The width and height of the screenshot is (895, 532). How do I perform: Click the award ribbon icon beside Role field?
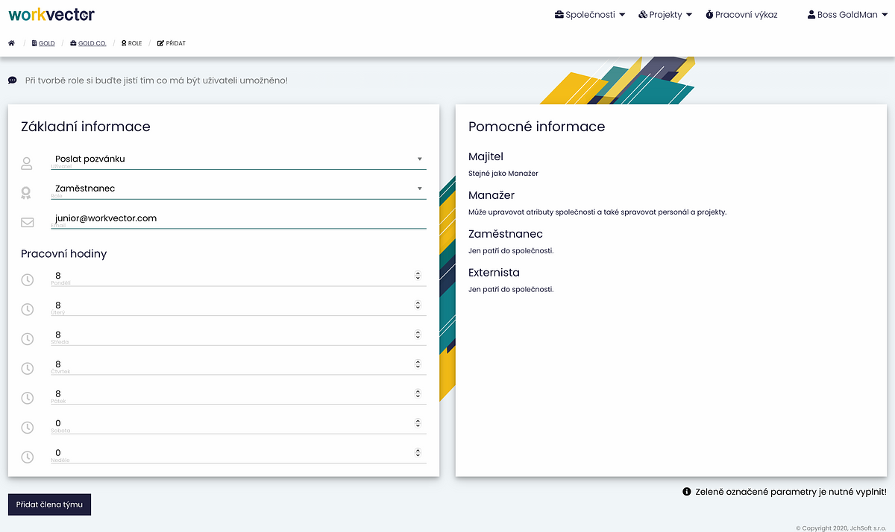click(27, 193)
